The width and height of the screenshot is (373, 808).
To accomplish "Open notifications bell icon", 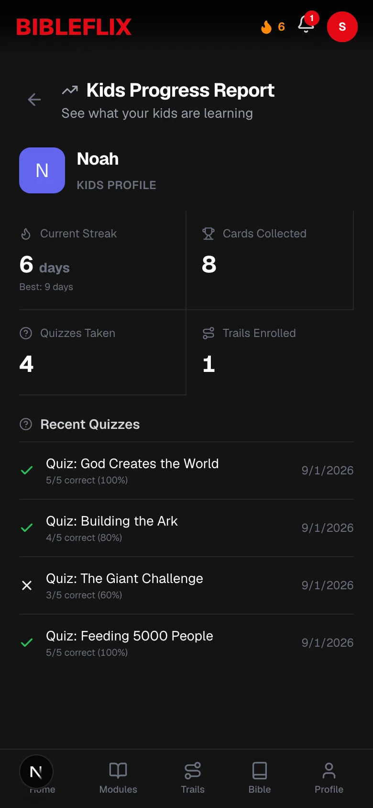I will pyautogui.click(x=306, y=24).
